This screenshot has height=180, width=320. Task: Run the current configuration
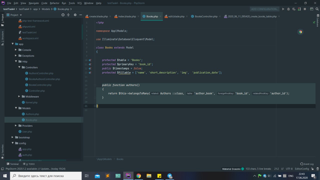pyautogui.click(x=283, y=9)
